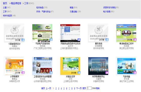This screenshot has width=141, height=92.
Task: Go to 首页 in the breadcrumb
Action: pyautogui.click(x=5, y=3)
